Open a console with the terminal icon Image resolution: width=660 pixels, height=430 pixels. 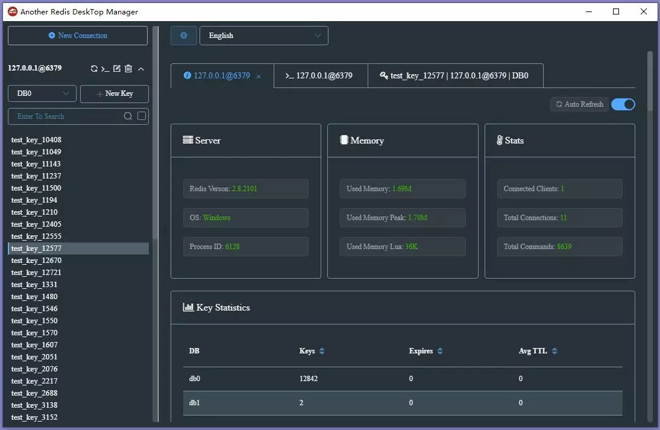click(x=105, y=68)
